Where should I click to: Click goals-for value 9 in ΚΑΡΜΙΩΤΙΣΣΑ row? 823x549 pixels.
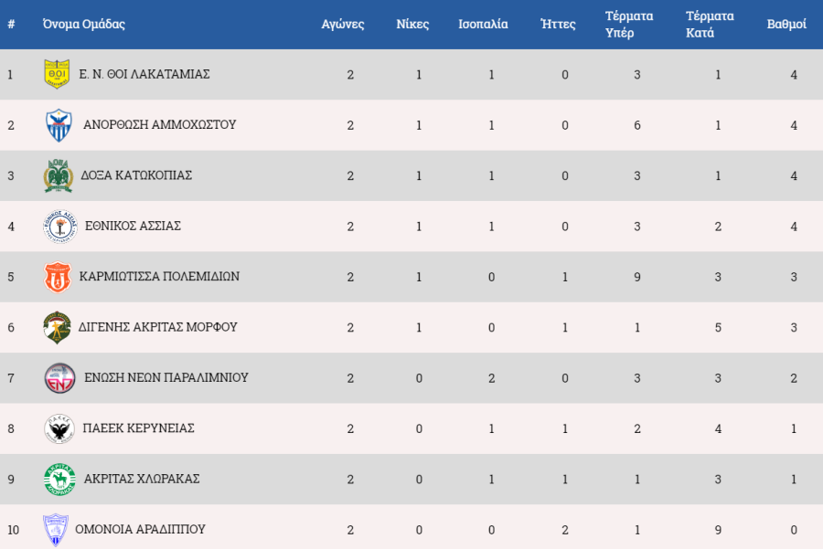pos(637,277)
